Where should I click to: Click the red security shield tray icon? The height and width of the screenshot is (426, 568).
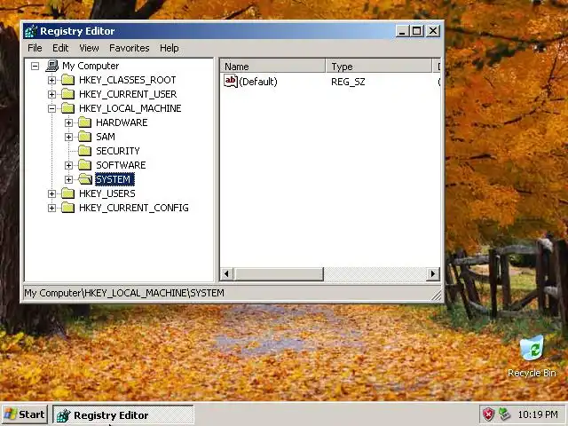488,414
